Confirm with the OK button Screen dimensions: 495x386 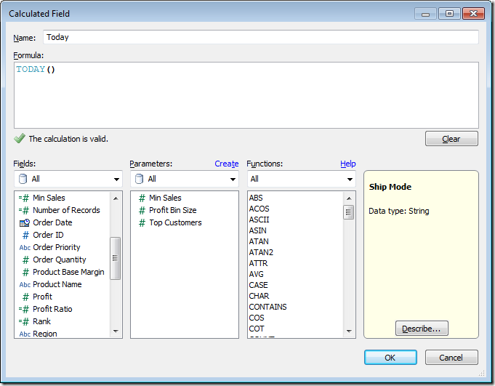[390, 357]
